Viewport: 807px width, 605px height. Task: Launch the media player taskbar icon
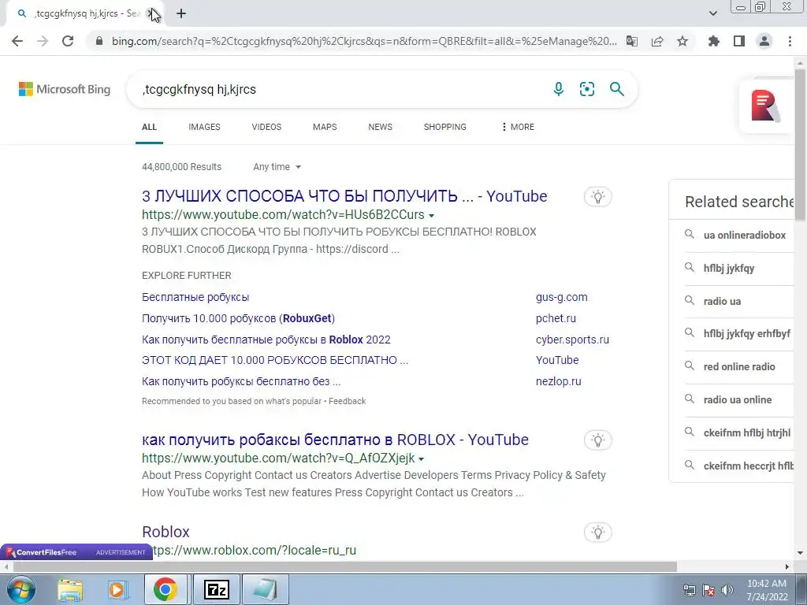tap(117, 589)
